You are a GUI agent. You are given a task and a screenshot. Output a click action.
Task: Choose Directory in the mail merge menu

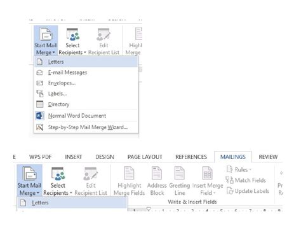click(86, 104)
